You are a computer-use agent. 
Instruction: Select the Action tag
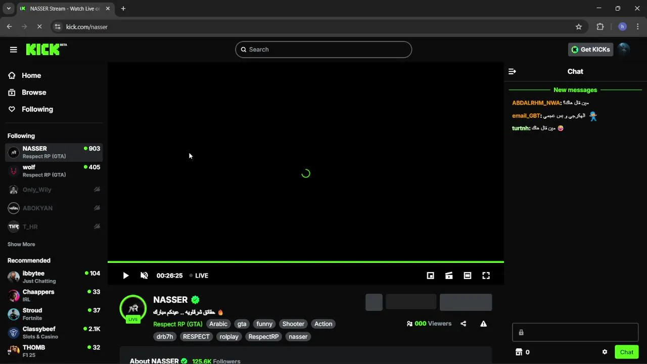coord(323,324)
